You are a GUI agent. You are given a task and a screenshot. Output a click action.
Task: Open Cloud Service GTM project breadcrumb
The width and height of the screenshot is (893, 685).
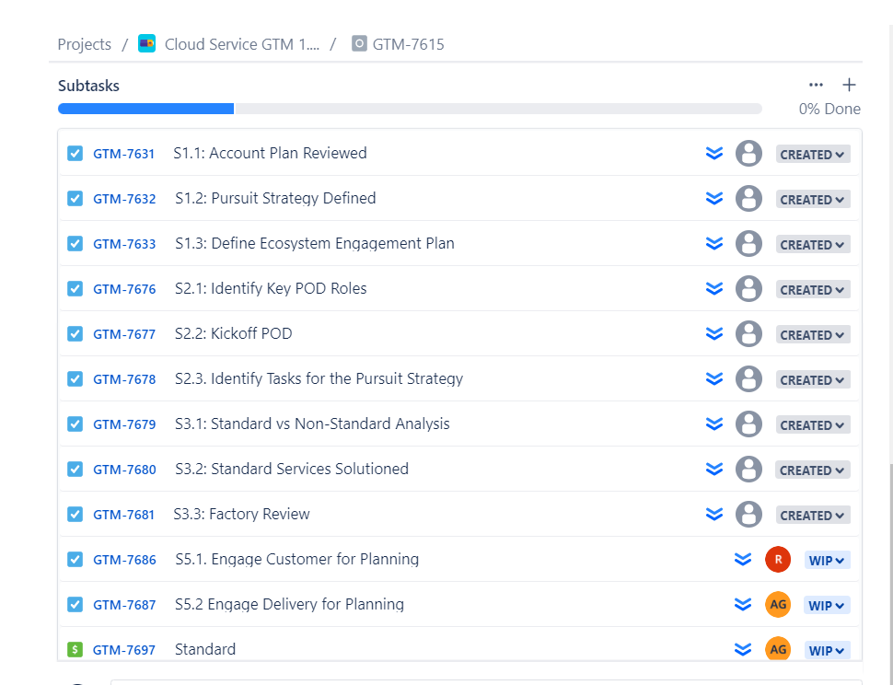pyautogui.click(x=241, y=44)
